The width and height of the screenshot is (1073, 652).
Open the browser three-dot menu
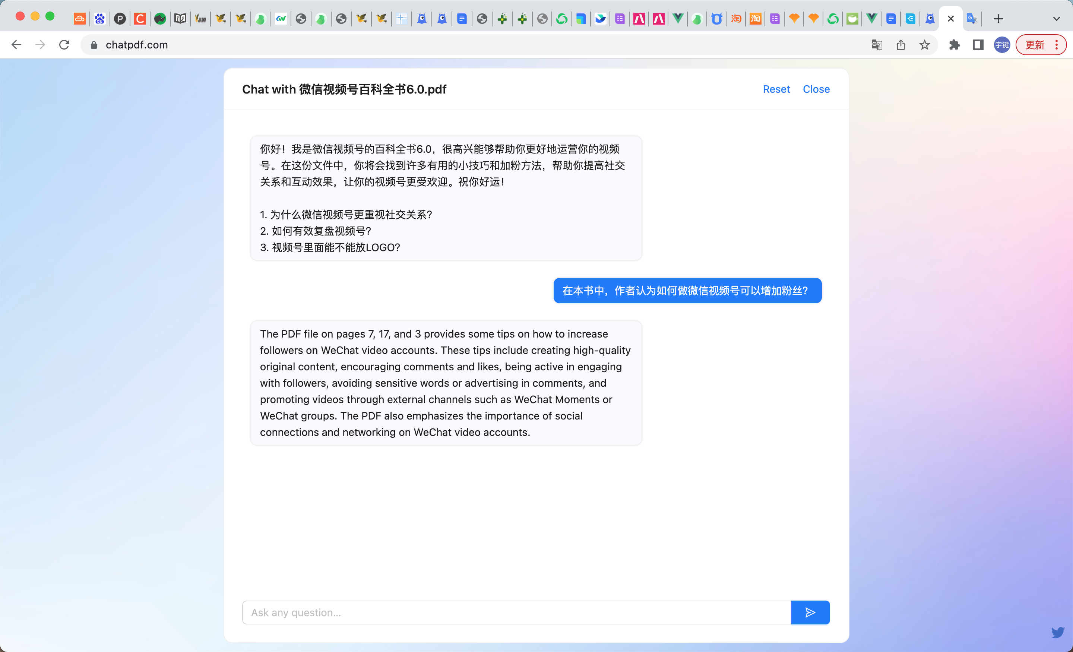1057,45
